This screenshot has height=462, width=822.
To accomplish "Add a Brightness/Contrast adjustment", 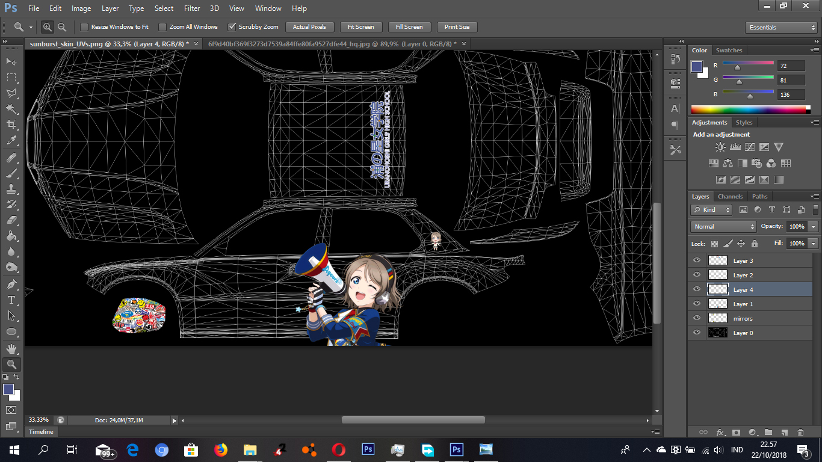I will [x=720, y=147].
